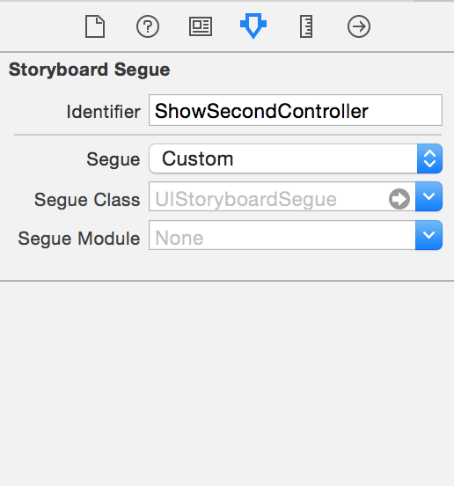The height and width of the screenshot is (486, 454).
Task: Click the Segue Class label
Action: (87, 200)
